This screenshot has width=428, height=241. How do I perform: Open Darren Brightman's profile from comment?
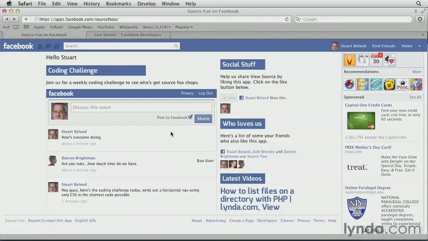(x=78, y=158)
